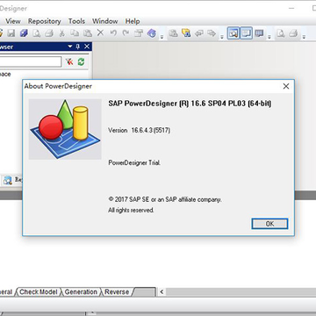Click the Browser filter text field
This screenshot has width=316, height=316.
click(30, 61)
